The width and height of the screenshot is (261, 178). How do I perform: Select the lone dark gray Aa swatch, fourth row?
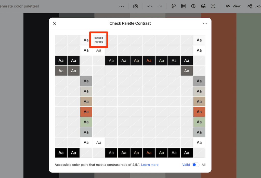(187, 71)
